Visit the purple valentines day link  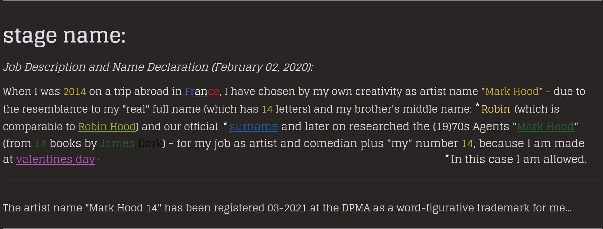tap(55, 159)
